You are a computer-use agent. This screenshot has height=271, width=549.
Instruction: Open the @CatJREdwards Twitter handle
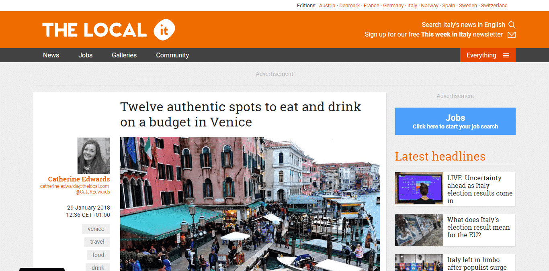(93, 192)
